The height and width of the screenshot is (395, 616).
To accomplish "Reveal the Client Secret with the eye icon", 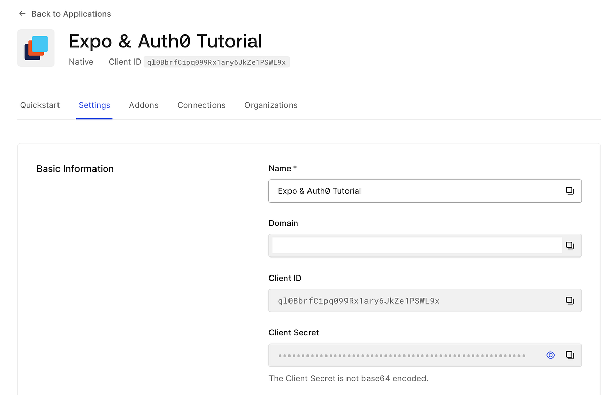I will pyautogui.click(x=550, y=354).
